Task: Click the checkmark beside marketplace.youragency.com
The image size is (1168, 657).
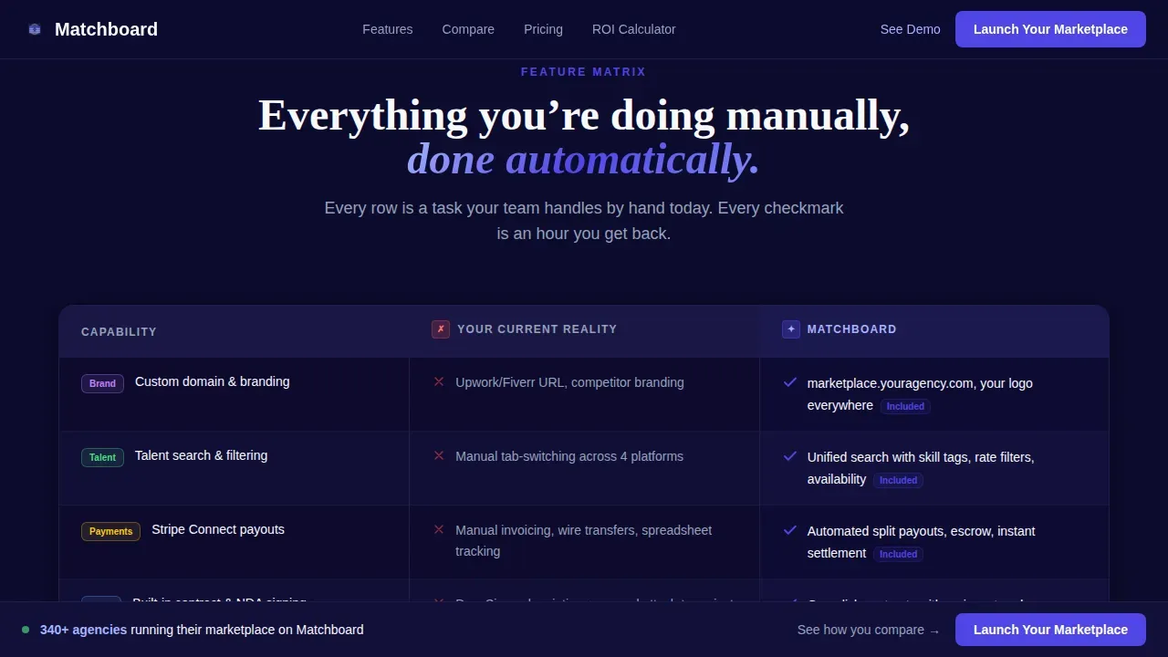Action: click(790, 382)
